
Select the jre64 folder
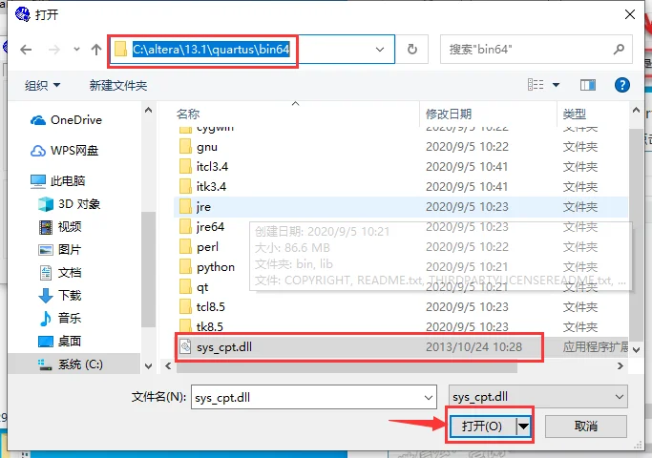pos(210,226)
